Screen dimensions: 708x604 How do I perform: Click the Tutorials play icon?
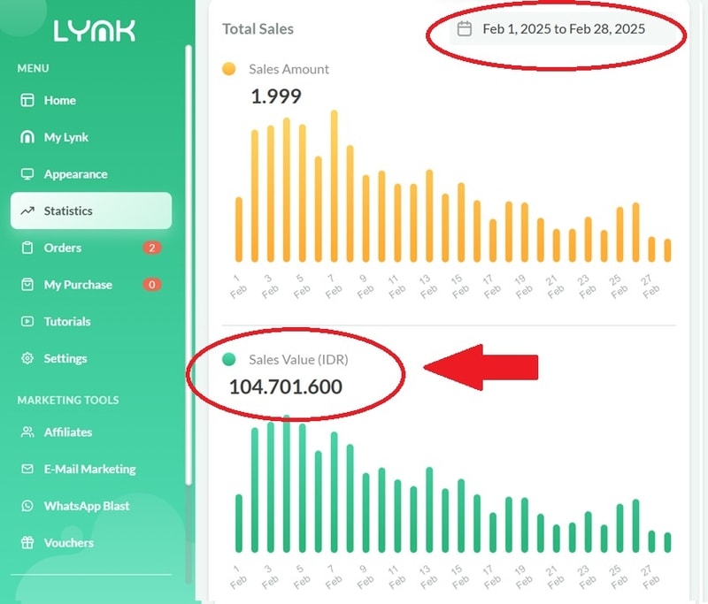click(27, 322)
